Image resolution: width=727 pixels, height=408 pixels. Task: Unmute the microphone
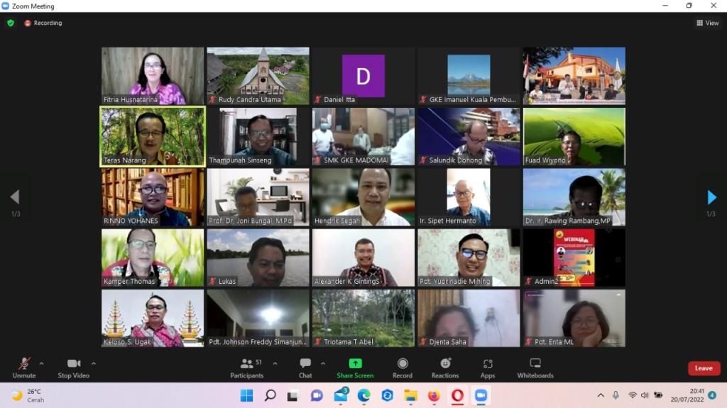point(24,367)
